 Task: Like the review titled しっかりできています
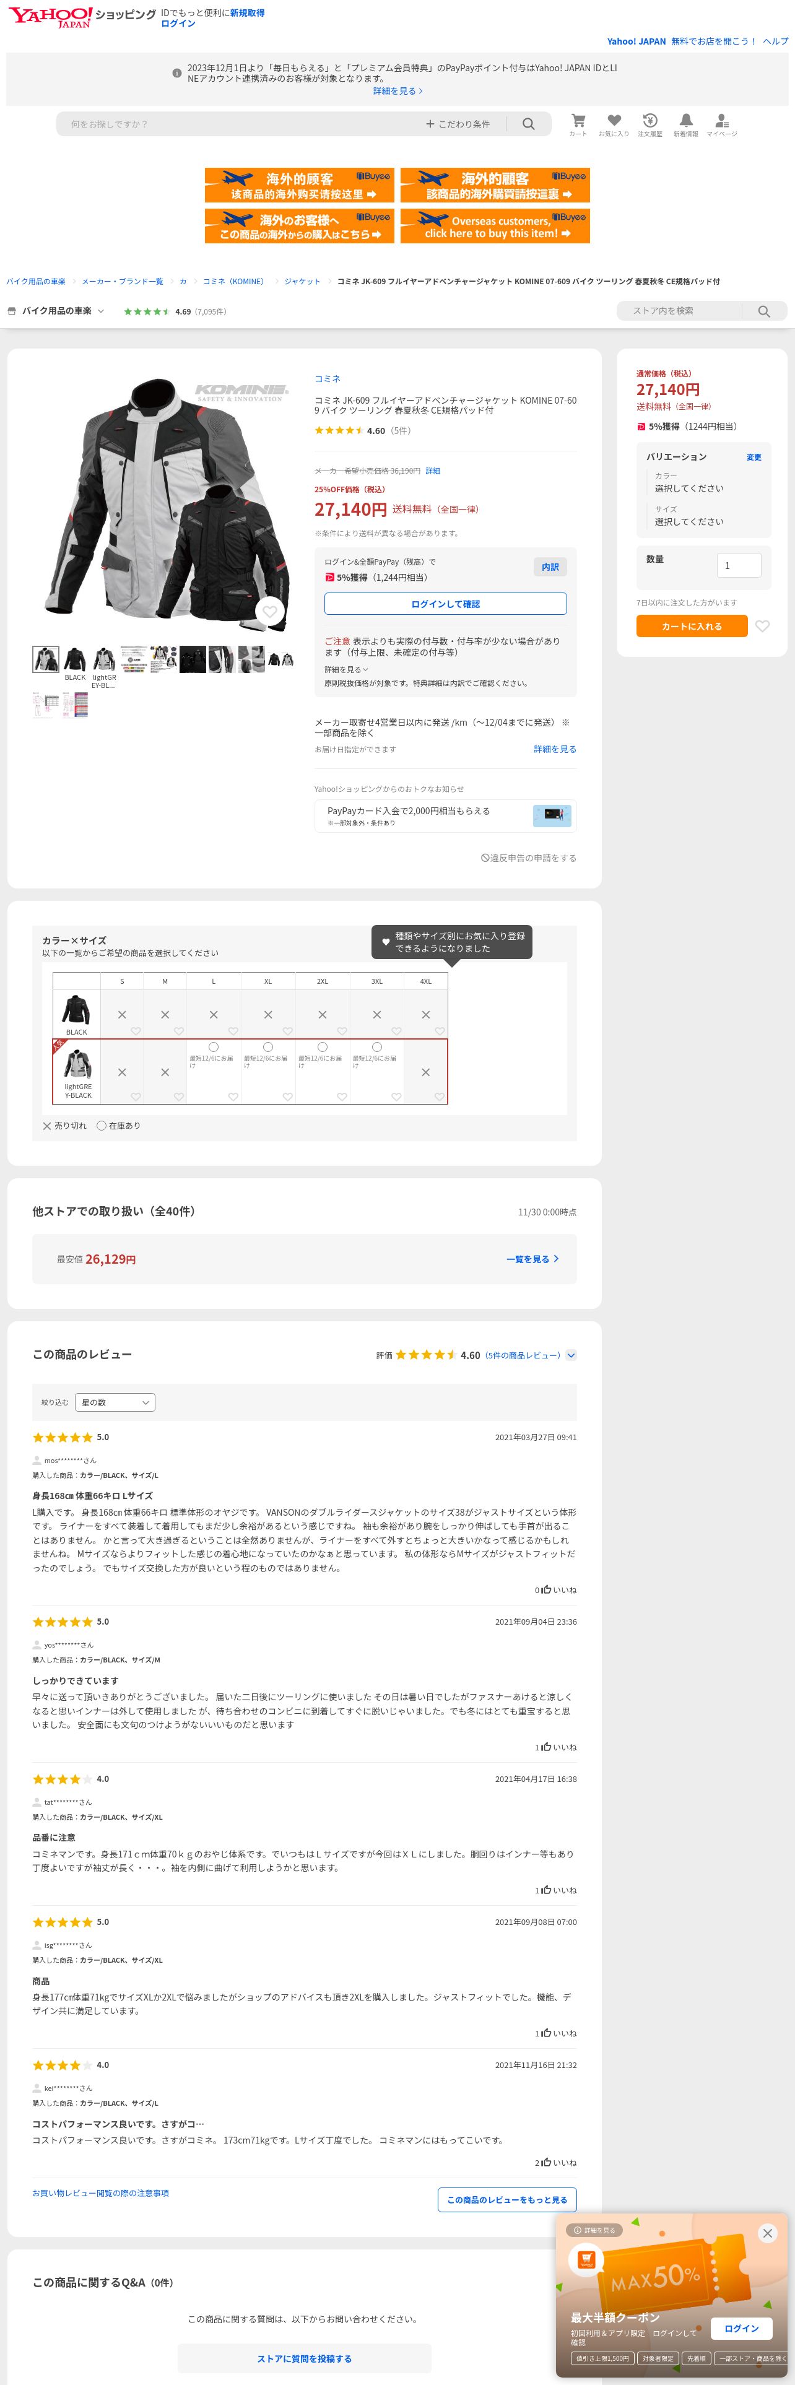tap(546, 1747)
